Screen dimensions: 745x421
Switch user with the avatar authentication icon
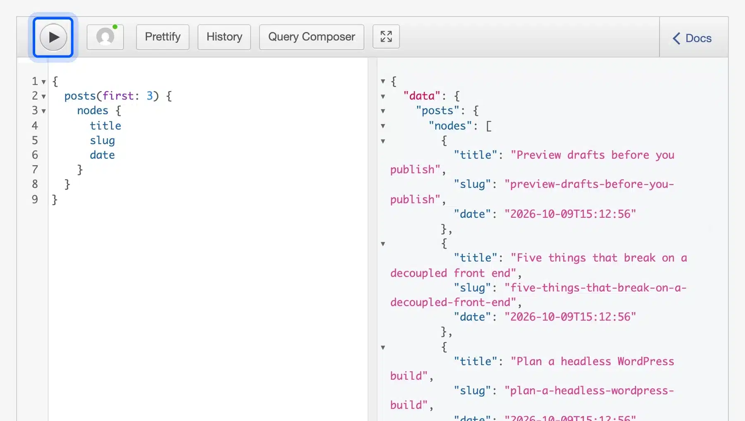105,37
